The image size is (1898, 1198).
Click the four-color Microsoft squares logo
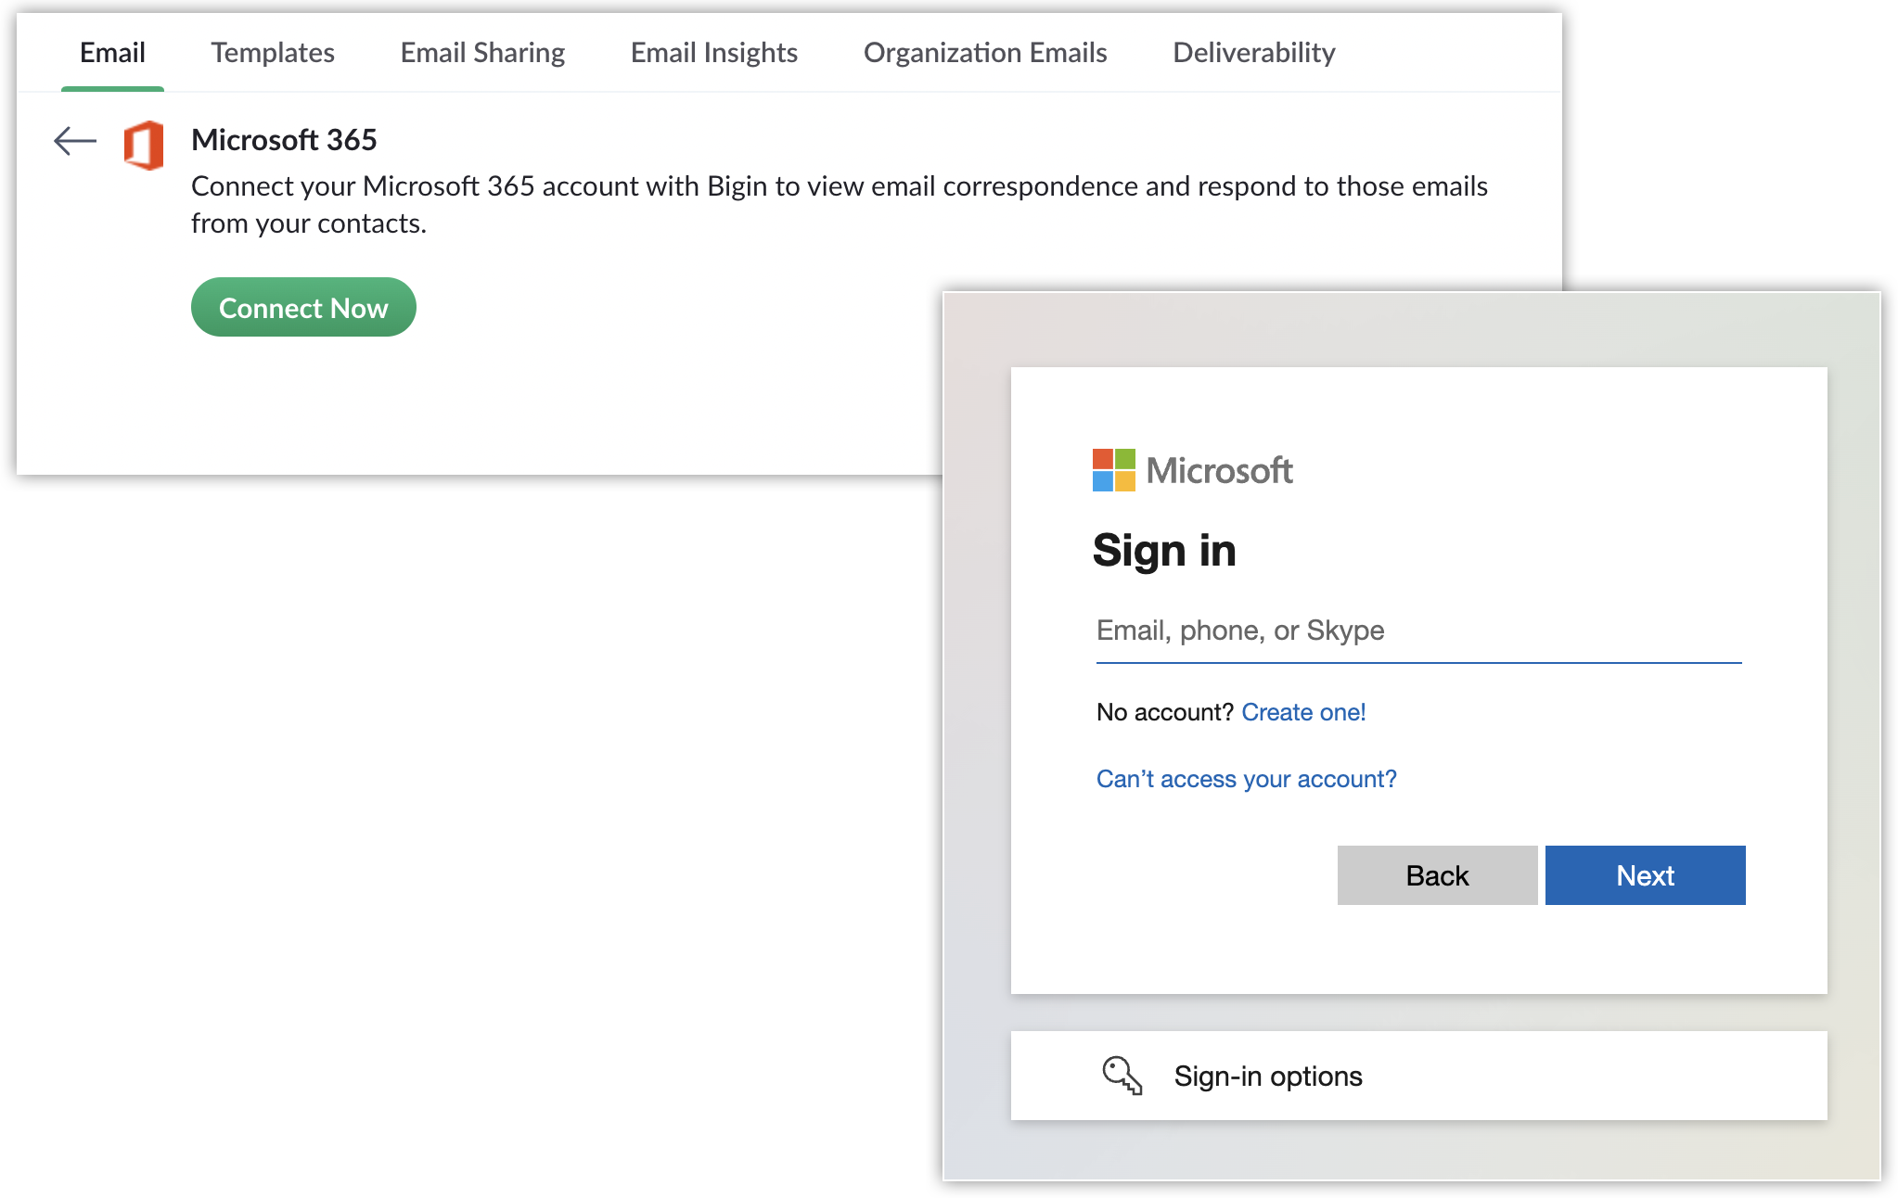coord(1113,470)
